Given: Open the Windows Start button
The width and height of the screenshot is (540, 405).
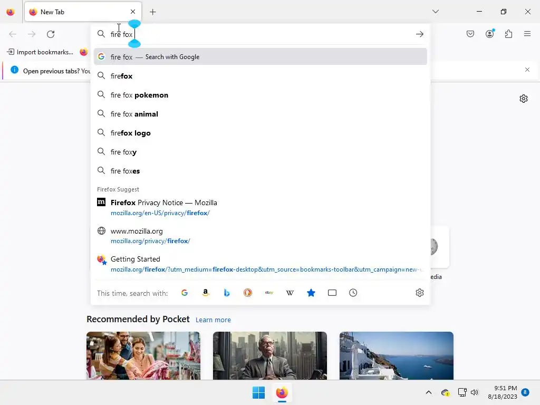Looking at the screenshot, I should pos(258,392).
